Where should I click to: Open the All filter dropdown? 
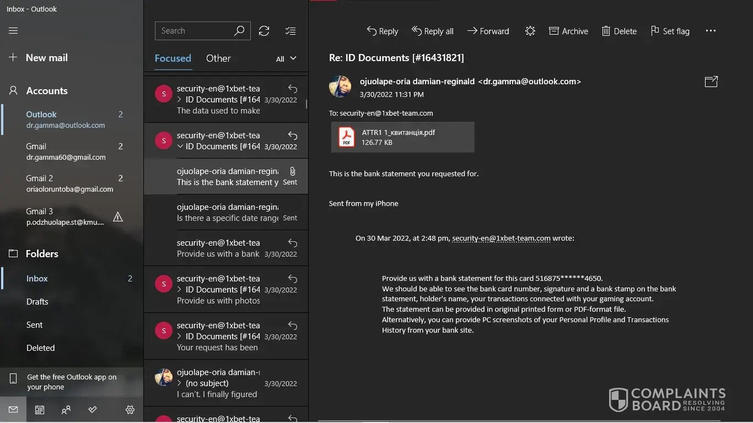click(x=286, y=59)
